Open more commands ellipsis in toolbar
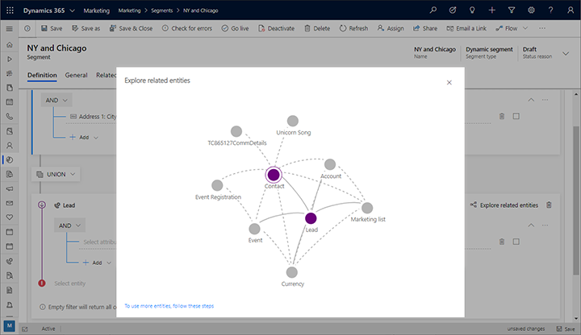581x335 pixels. 542,28
